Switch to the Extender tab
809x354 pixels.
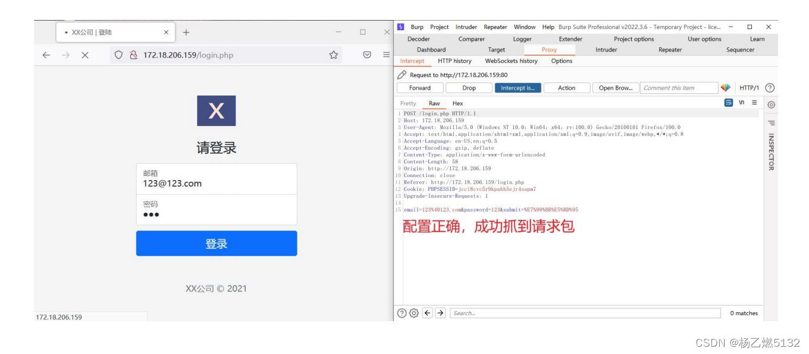570,39
